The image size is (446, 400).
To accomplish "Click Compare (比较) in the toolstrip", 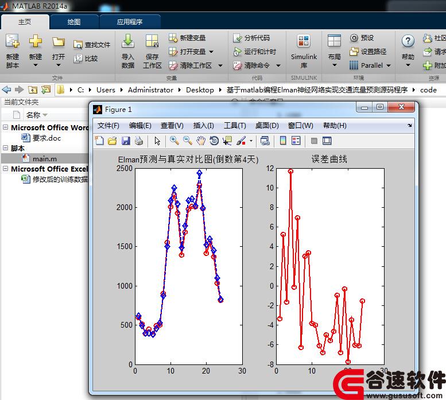I will click(86, 59).
